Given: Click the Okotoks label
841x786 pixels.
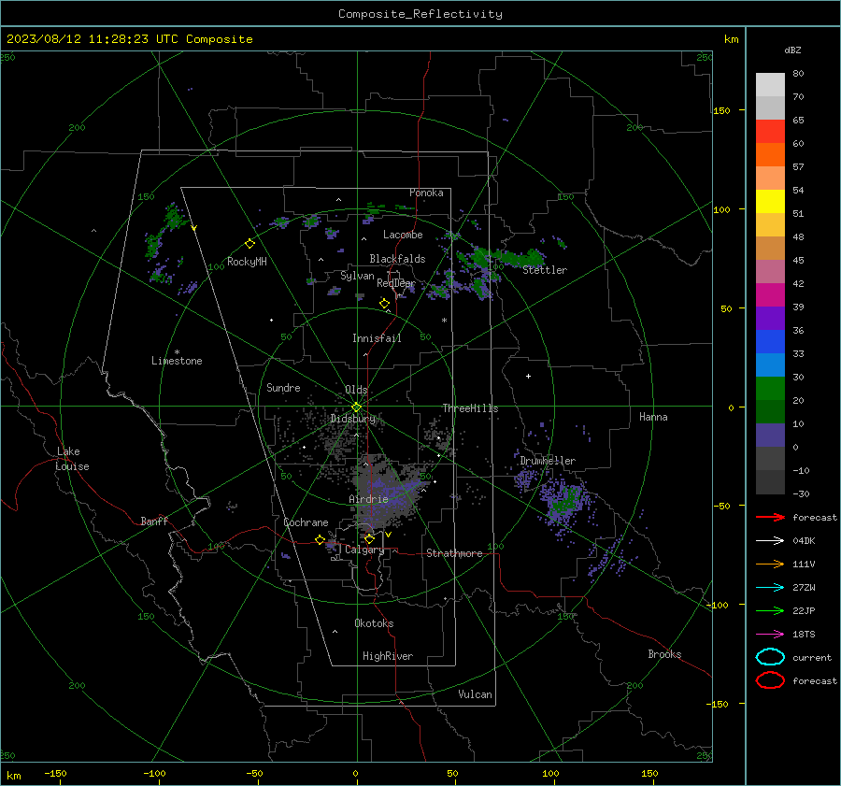Looking at the screenshot, I should [374, 623].
